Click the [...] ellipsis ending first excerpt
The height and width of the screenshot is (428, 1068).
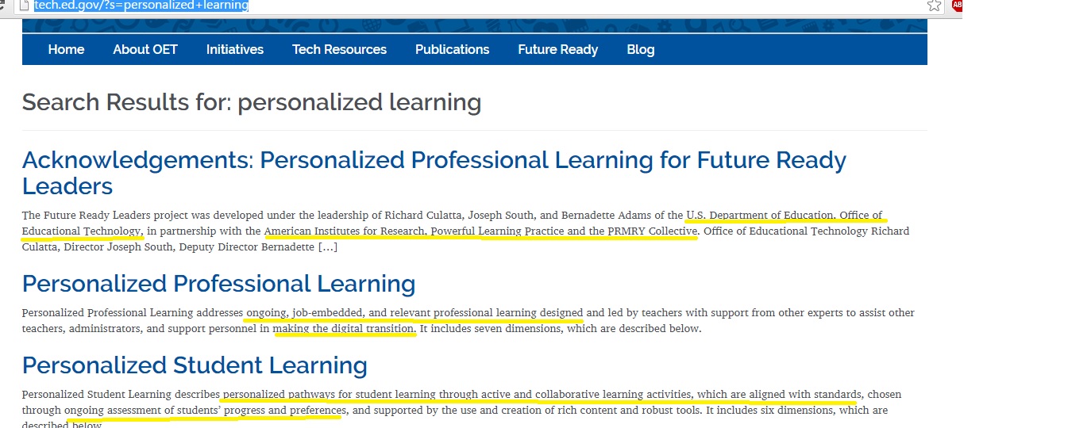(x=328, y=247)
